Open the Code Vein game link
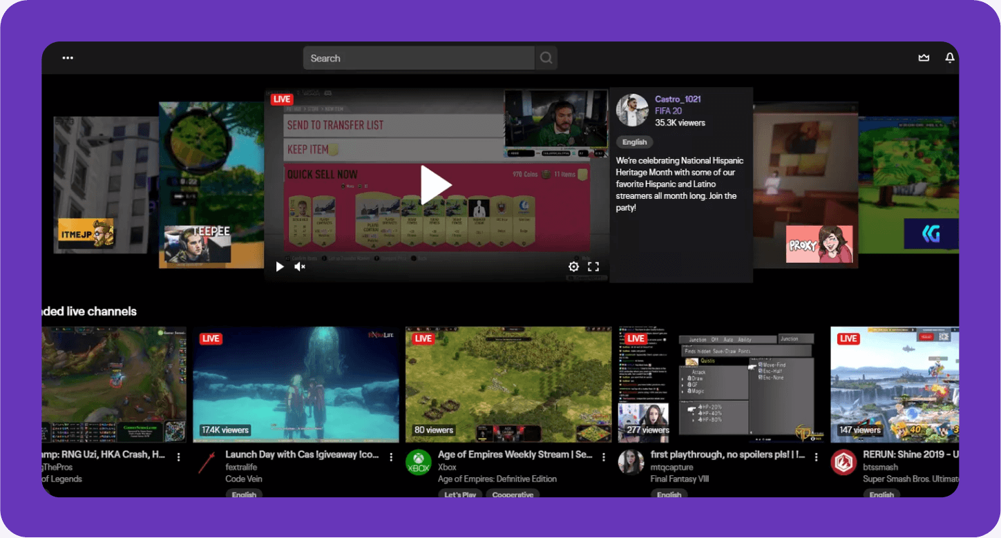Viewport: 1001px width, 538px height. [245, 479]
